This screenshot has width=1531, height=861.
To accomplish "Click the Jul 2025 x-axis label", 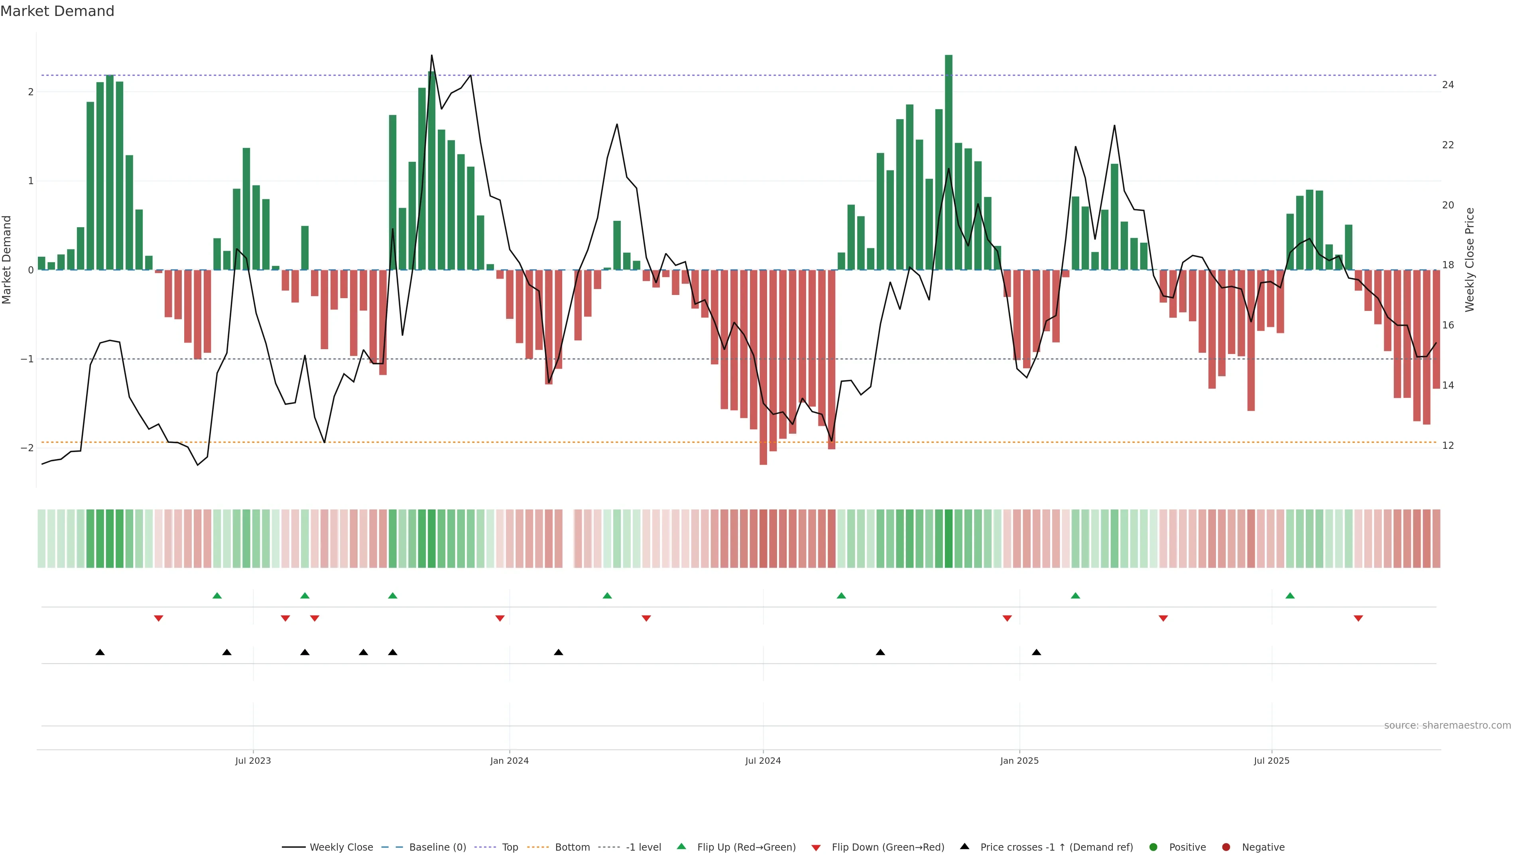I will click(x=1271, y=761).
